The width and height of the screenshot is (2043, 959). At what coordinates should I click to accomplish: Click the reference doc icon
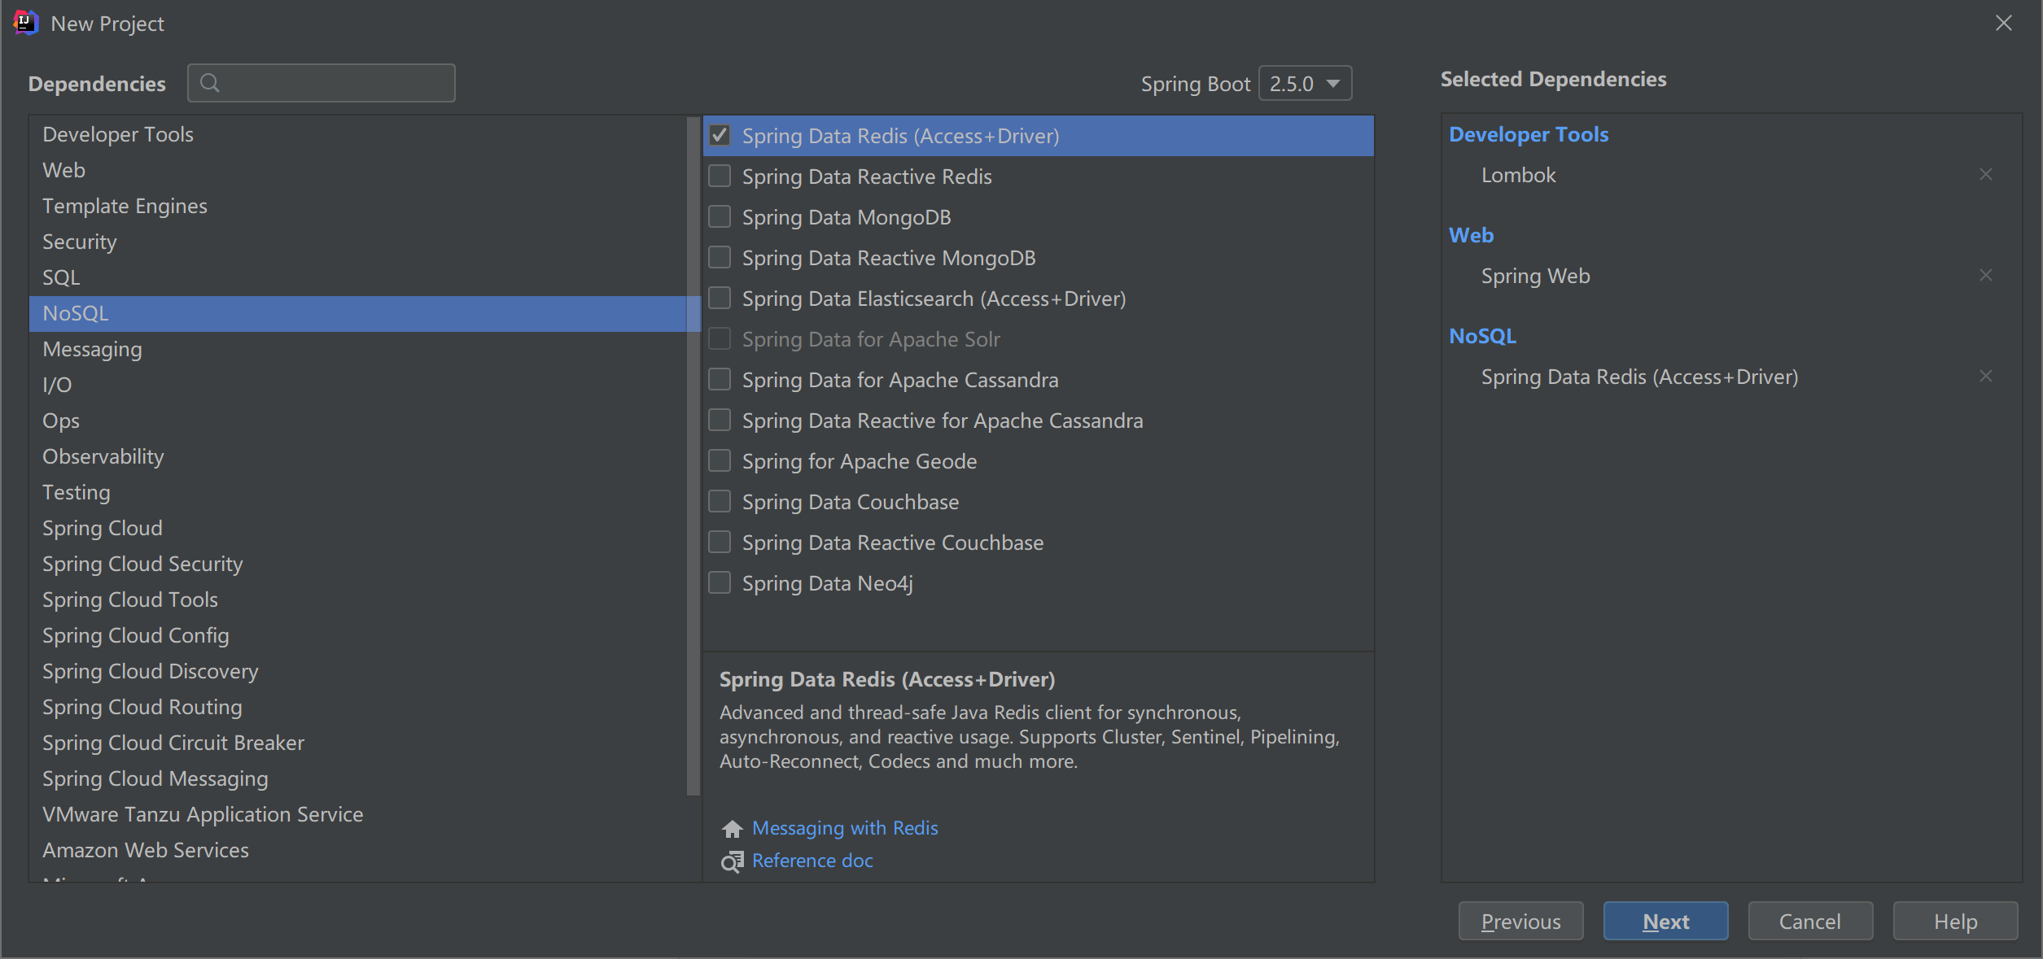tap(732, 861)
